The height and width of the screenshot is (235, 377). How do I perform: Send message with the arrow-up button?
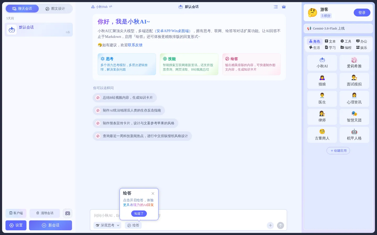[x=280, y=225]
